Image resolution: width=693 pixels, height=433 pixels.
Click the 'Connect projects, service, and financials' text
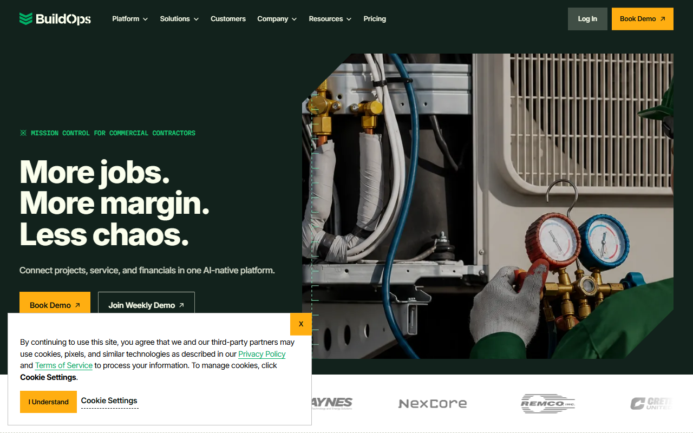point(147,270)
